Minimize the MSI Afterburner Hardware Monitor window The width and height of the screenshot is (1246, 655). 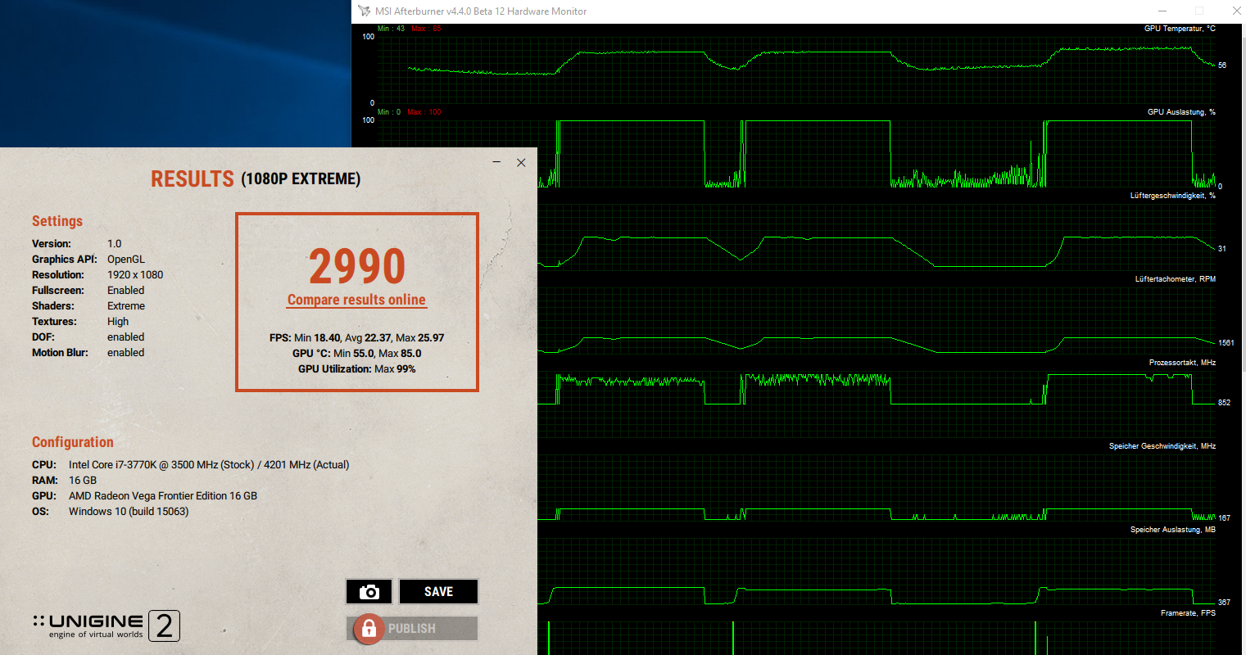(1162, 11)
